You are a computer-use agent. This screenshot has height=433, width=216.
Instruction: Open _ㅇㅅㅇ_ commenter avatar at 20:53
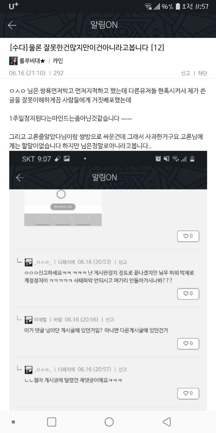pos(28,262)
